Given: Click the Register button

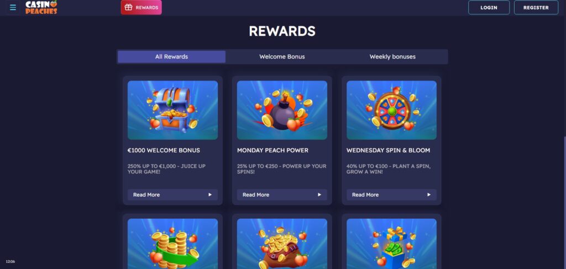Looking at the screenshot, I should (x=536, y=7).
